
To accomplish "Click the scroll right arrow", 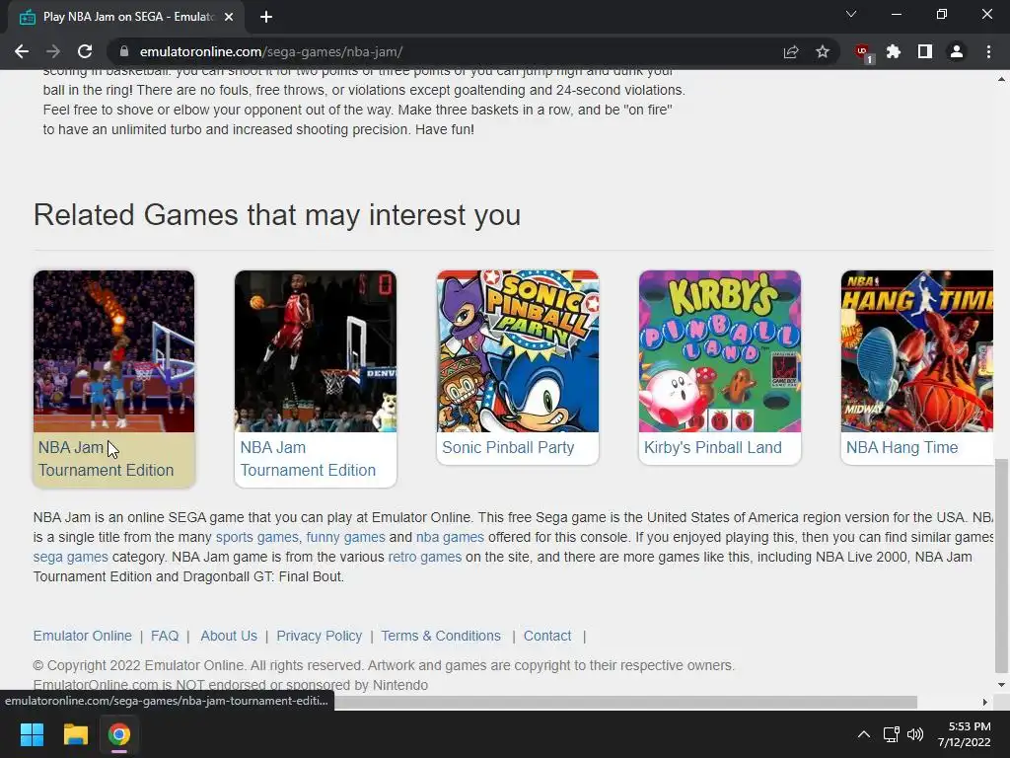I will [x=985, y=702].
